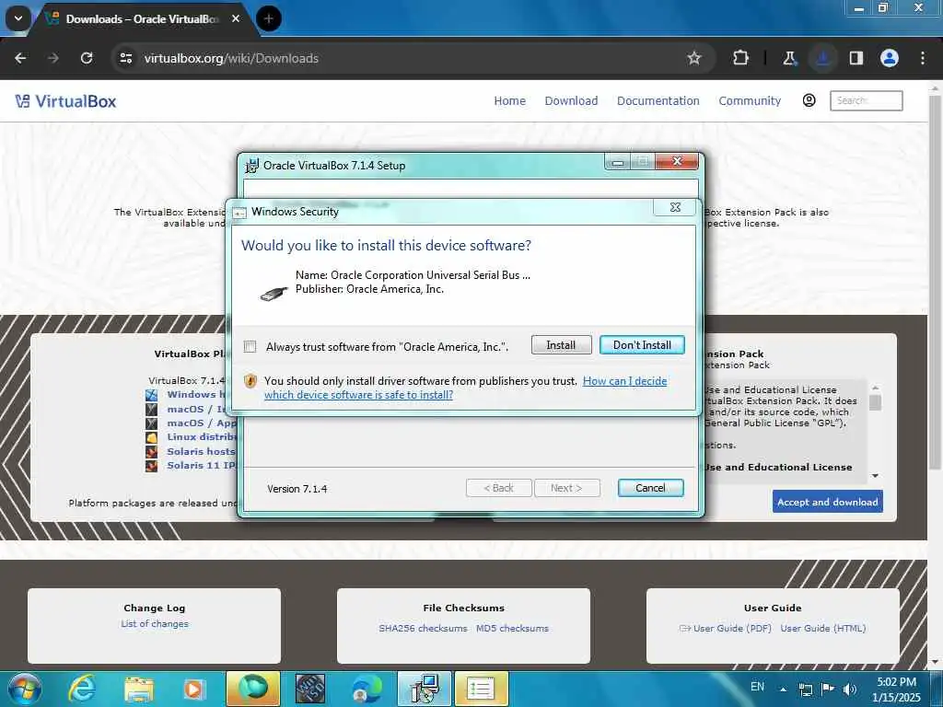943x707 pixels.
Task: Open the yellow list app in taskbar
Action: (x=481, y=689)
